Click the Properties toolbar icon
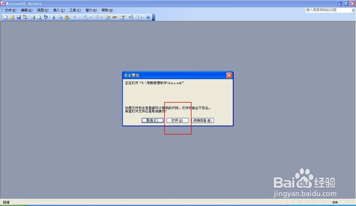Image resolution: width=356 pixels, height=206 pixels. tap(122, 17)
